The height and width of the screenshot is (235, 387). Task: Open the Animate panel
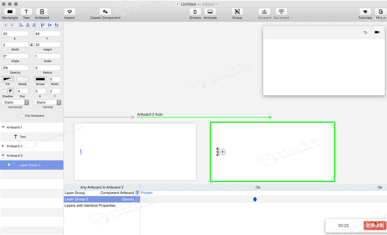[x=210, y=12]
